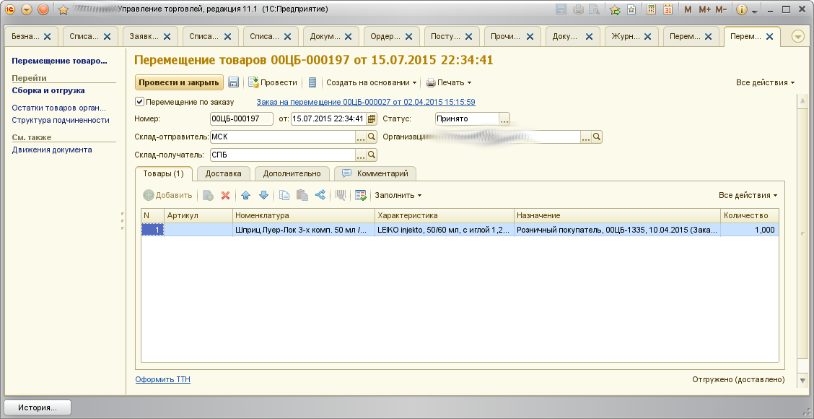Open the Статус selection button

coord(505,118)
